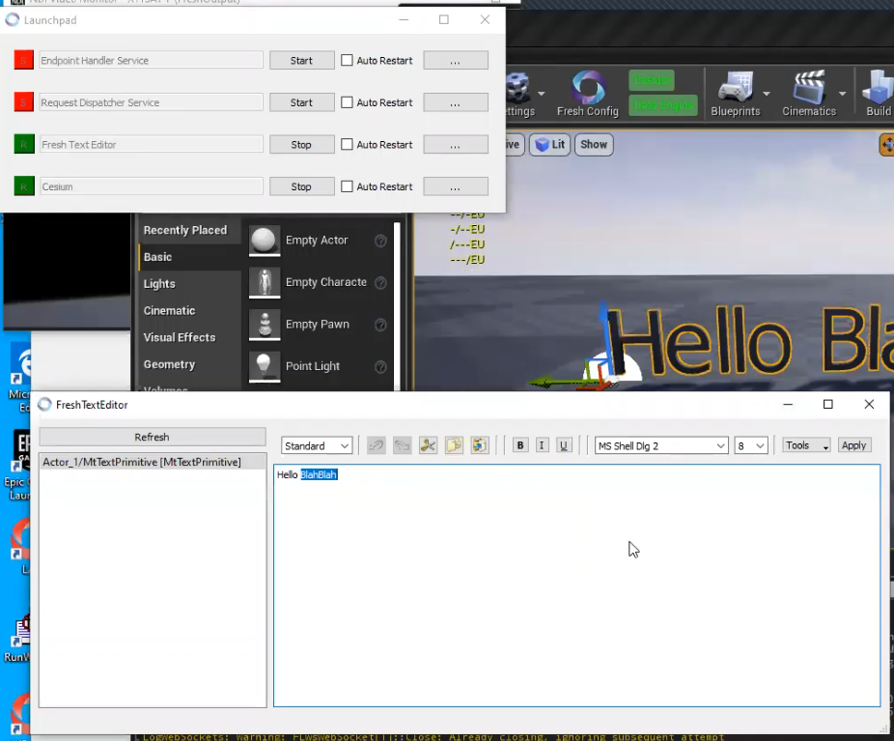Screen dimensions: 894x741
Task: Open help for Point Light
Action: click(x=380, y=367)
